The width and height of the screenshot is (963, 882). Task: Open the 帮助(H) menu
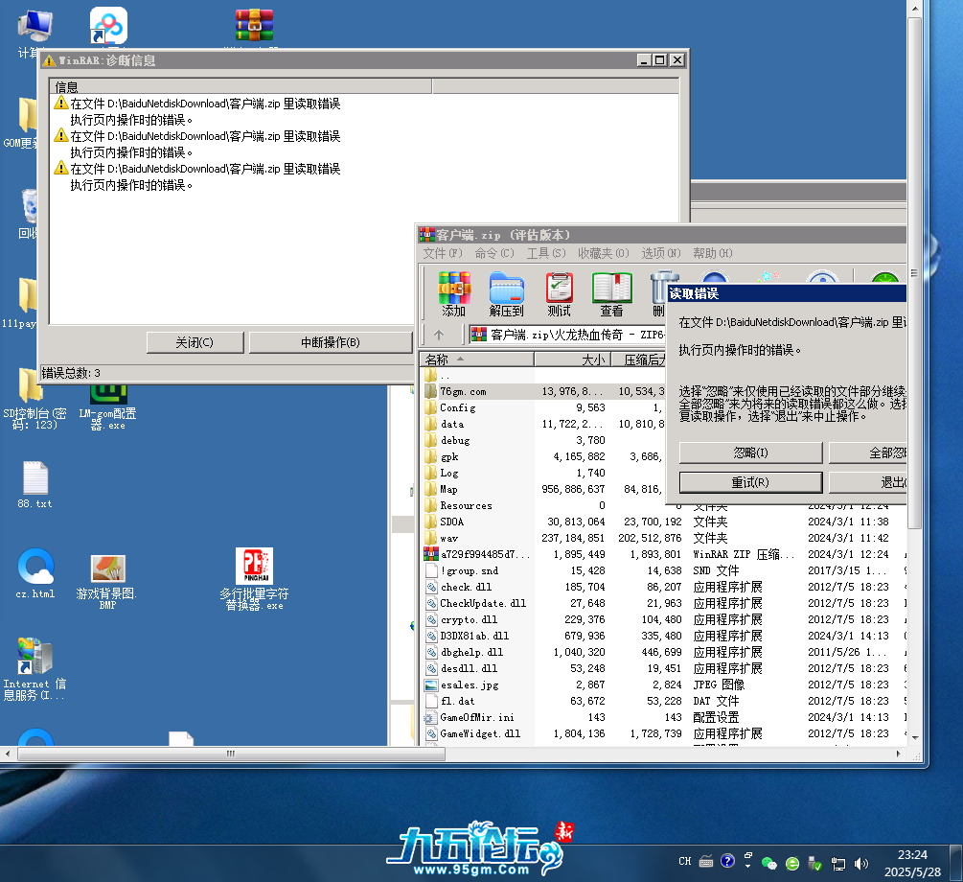[x=712, y=253]
